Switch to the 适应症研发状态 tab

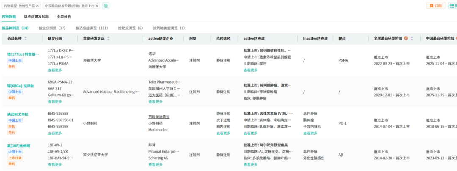click(36, 17)
